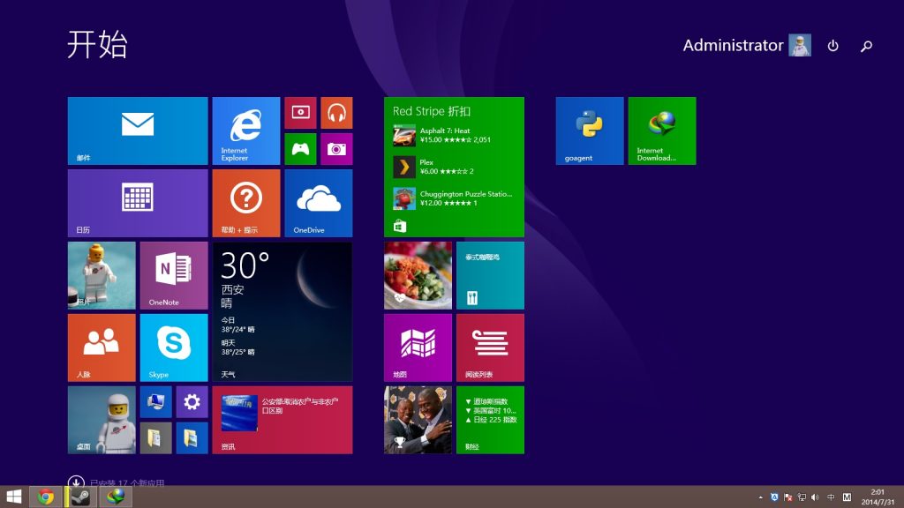Open Internet Download Manager from the taskbar
This screenshot has height=508, width=904.
[116, 497]
